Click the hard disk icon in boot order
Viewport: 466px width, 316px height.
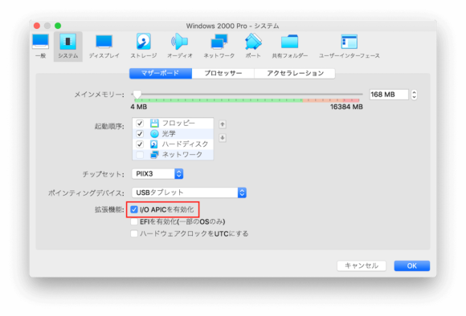[x=154, y=144]
